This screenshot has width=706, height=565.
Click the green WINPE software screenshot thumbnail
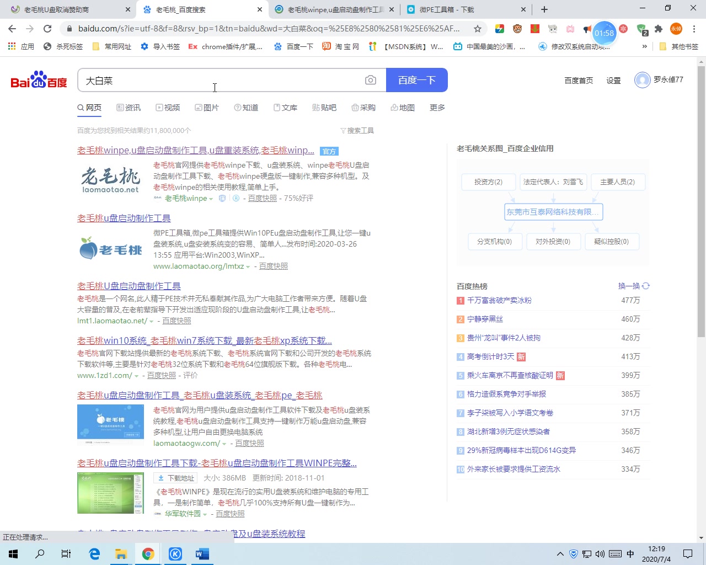click(110, 493)
